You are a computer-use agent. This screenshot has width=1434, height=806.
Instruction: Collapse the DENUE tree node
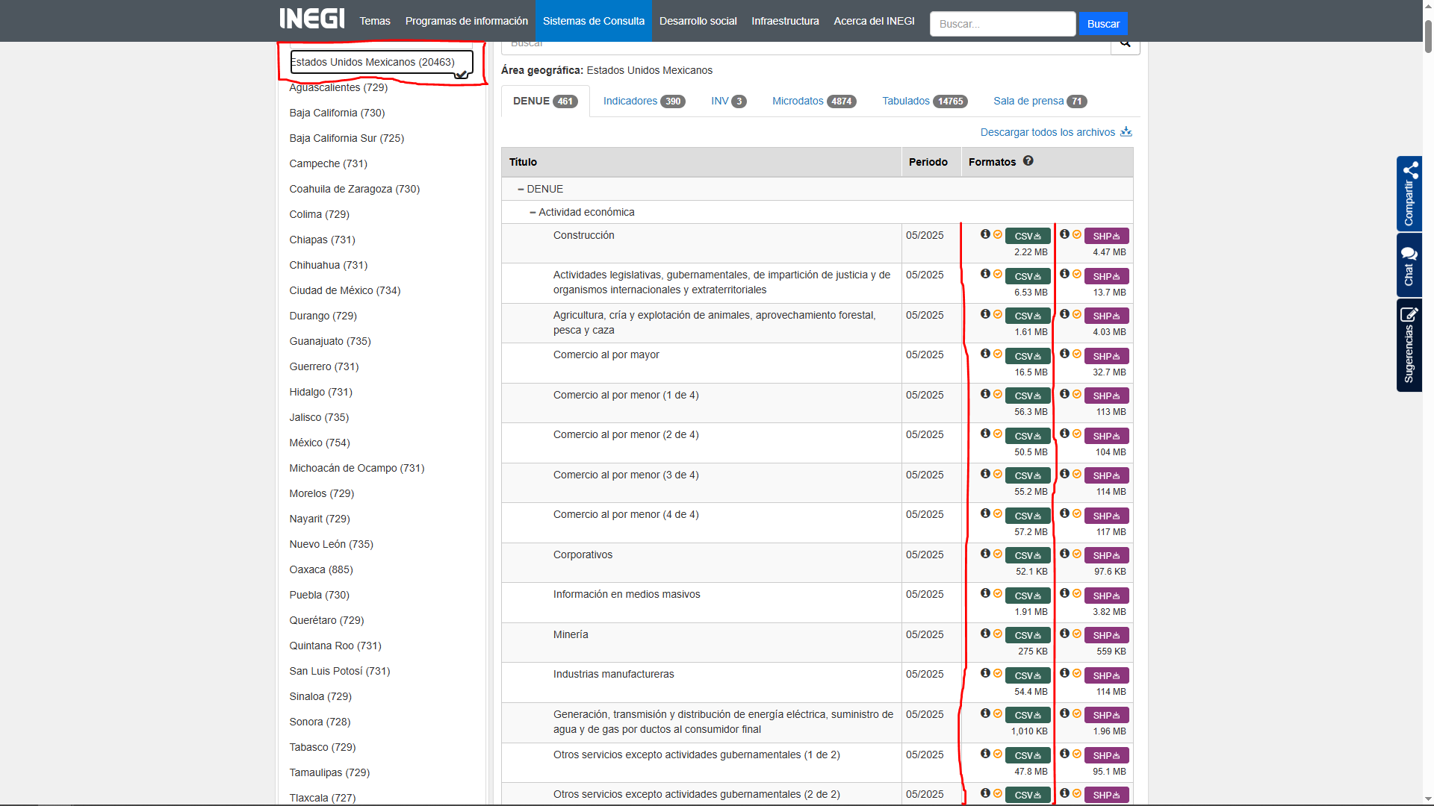tap(521, 190)
